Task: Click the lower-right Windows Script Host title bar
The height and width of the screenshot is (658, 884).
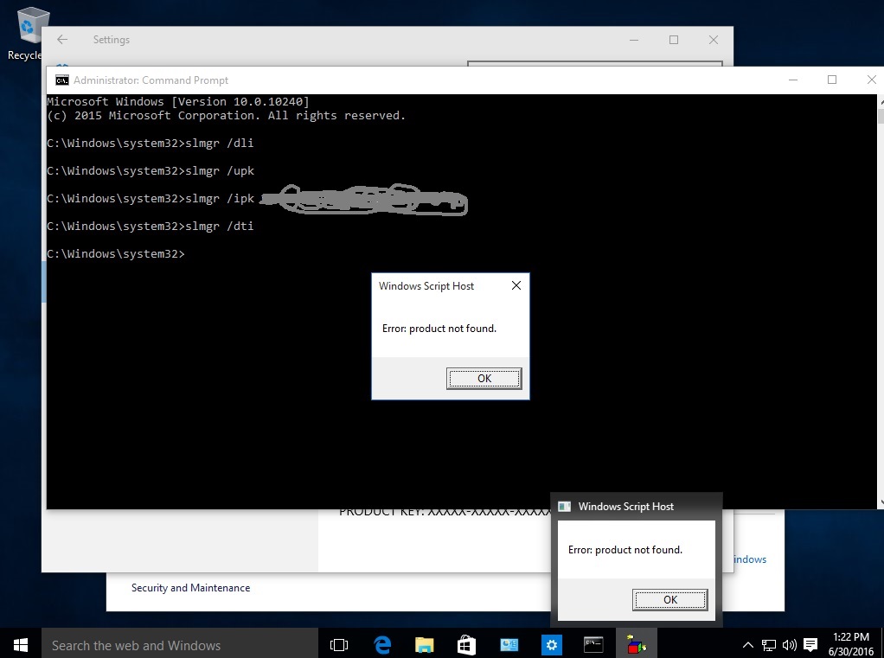Action: point(636,507)
